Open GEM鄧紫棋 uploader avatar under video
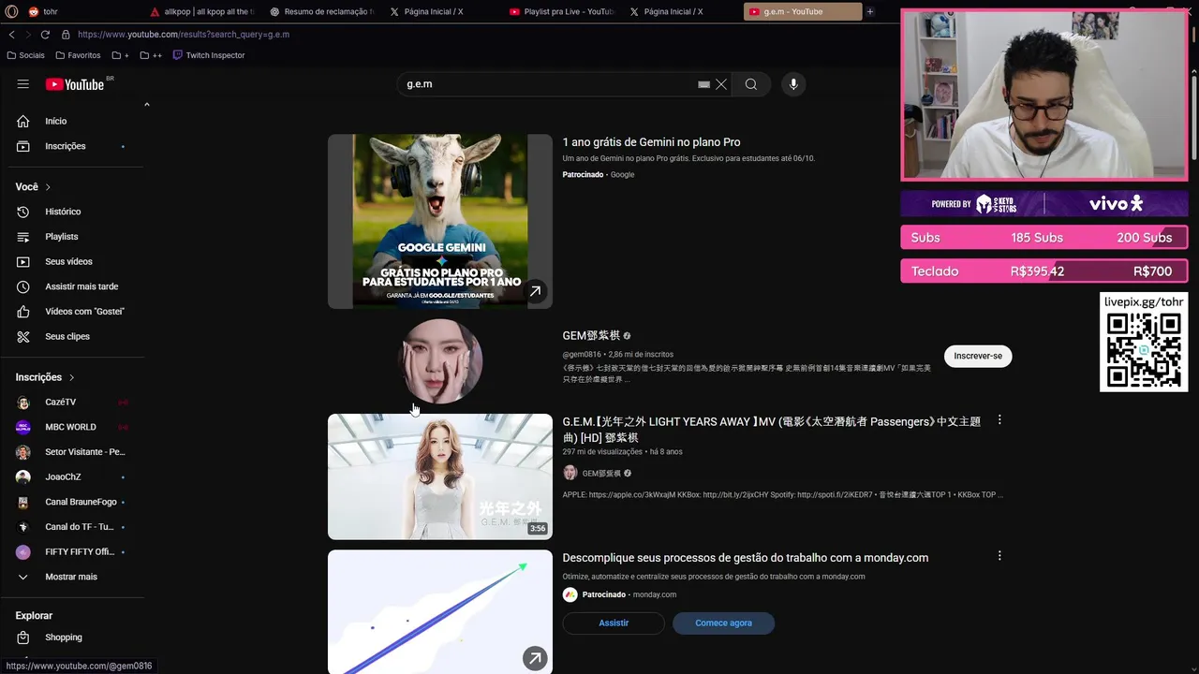 (570, 473)
